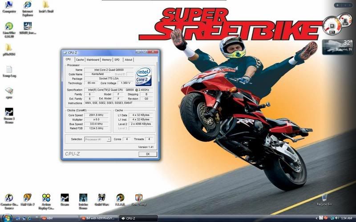Switch to the SPD tab
Viewport: 356px width, 222px height.
117,59
